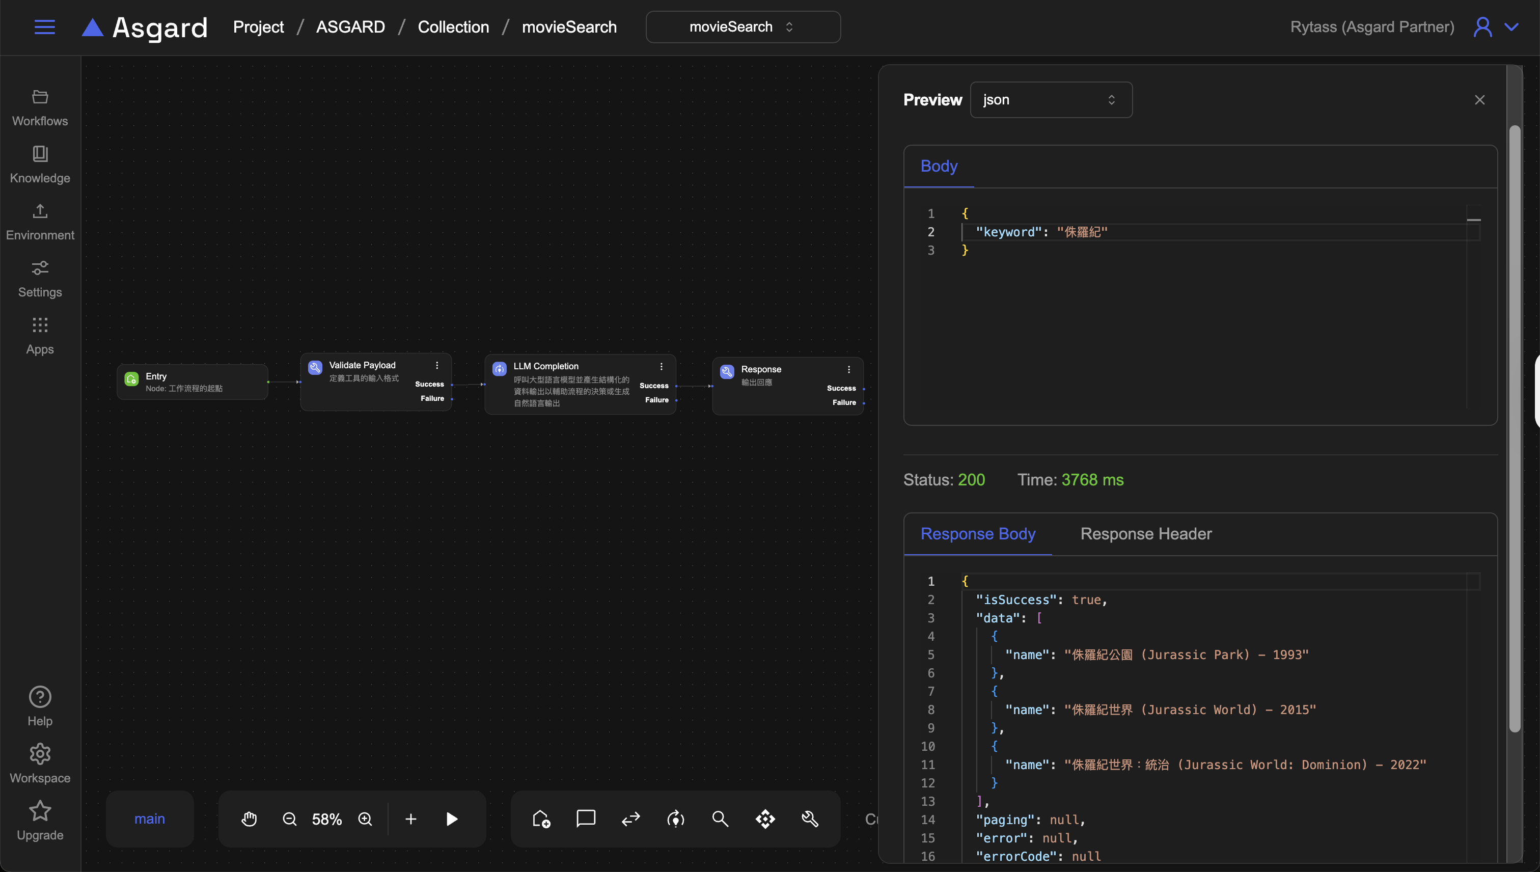Viewport: 1540px width, 872px height.
Task: Click the wrench tool icon
Action: pos(810,819)
